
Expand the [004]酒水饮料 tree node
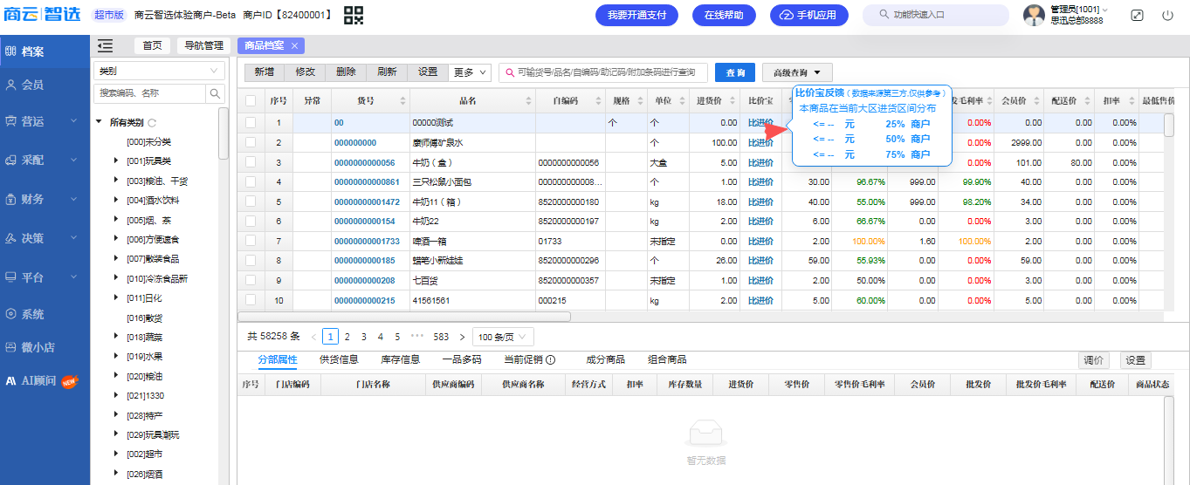point(116,200)
